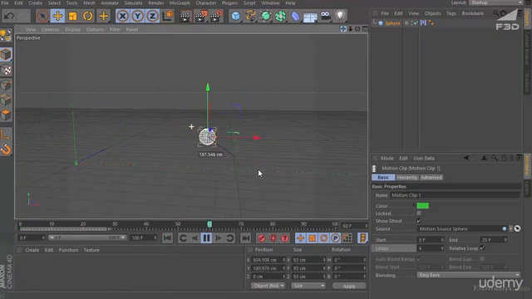Open the Object (Rel) dropdown
The image size is (532, 299).
tap(268, 286)
